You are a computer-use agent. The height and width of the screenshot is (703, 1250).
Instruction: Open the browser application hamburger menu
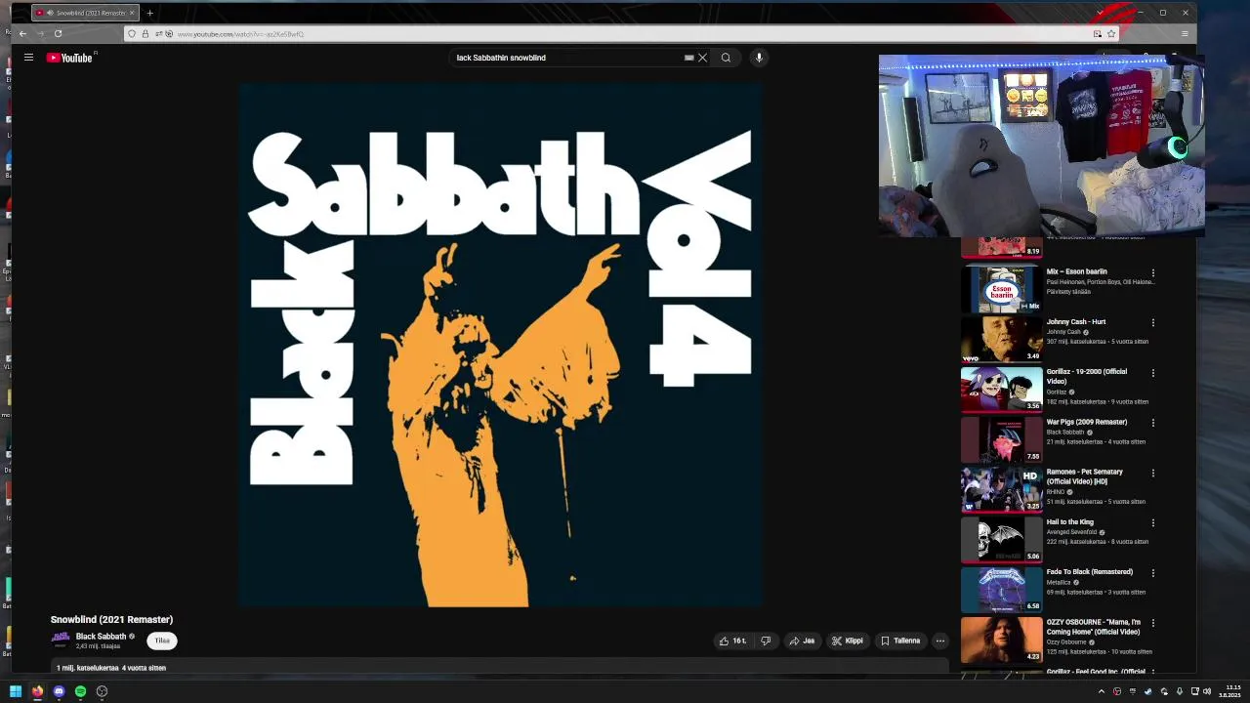(1185, 34)
